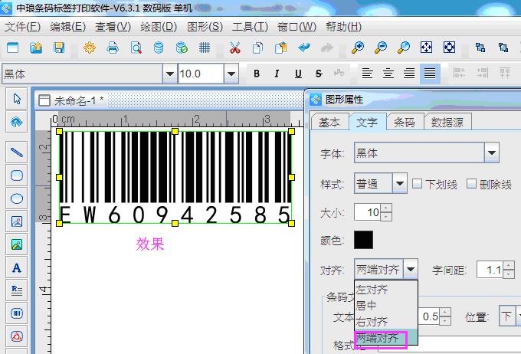
Task: Click the undo arrow icon
Action: 304,48
